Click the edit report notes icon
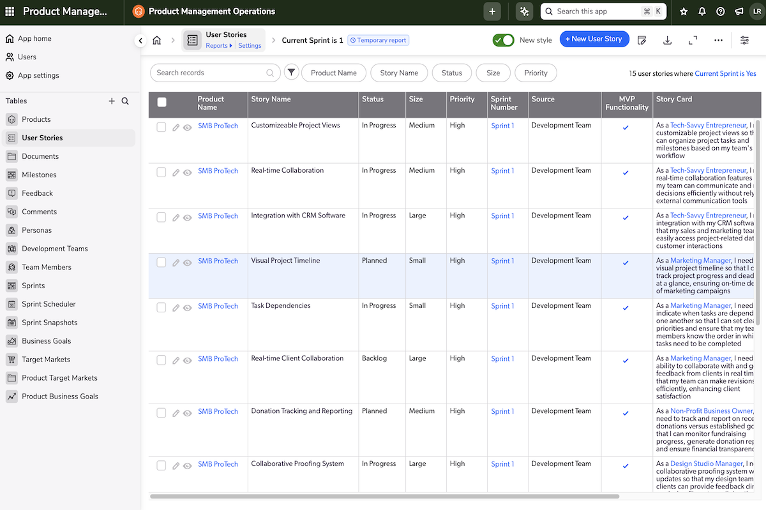Viewport: 766px width, 510px height. [x=642, y=40]
